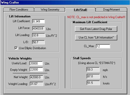Viewport: 130px width, 95px height.
Task: Click the Lift Coefficient input field
Action: 39,21
